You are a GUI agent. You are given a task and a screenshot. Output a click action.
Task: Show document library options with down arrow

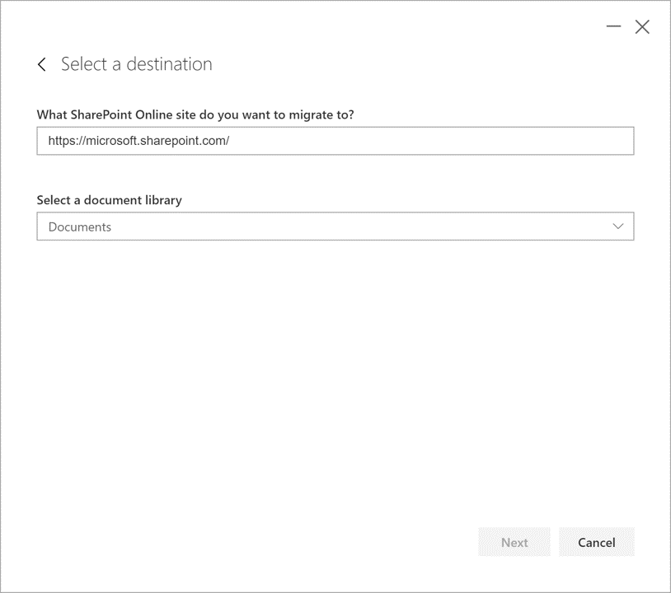(x=618, y=226)
